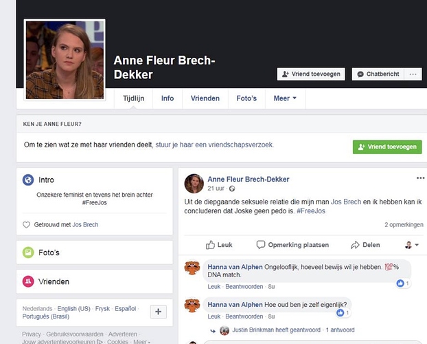Image resolution: width=427 pixels, height=344 pixels.
Task: Click post author's small avatar
Action: point(194,184)
